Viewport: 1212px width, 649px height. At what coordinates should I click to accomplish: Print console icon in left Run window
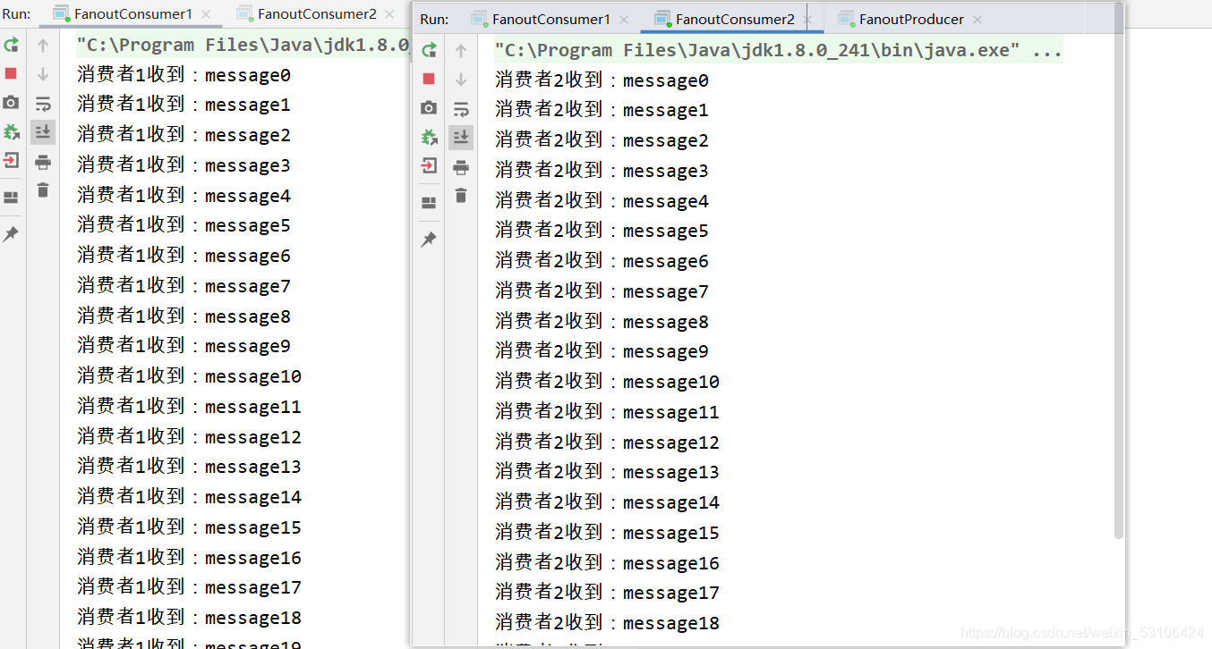click(x=43, y=162)
